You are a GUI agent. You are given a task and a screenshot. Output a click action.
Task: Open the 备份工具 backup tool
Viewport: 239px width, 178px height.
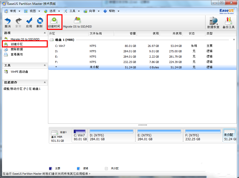pyautogui.click(x=229, y=23)
